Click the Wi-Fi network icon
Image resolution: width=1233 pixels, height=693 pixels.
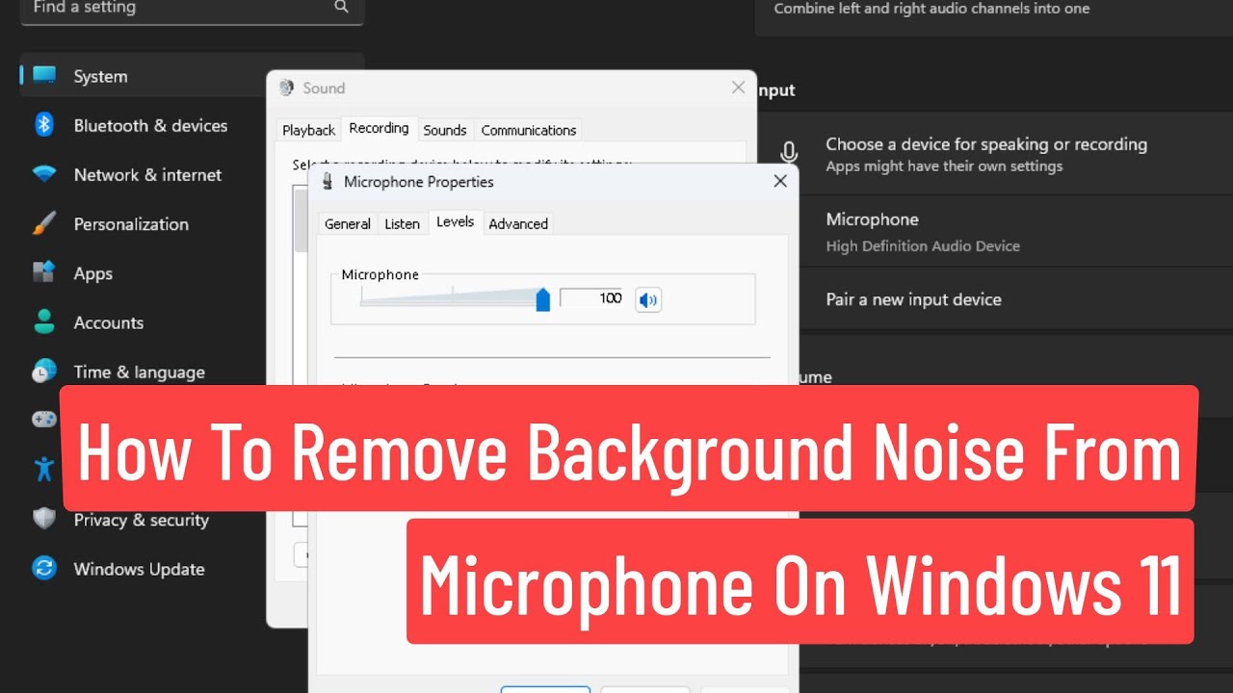click(x=44, y=175)
